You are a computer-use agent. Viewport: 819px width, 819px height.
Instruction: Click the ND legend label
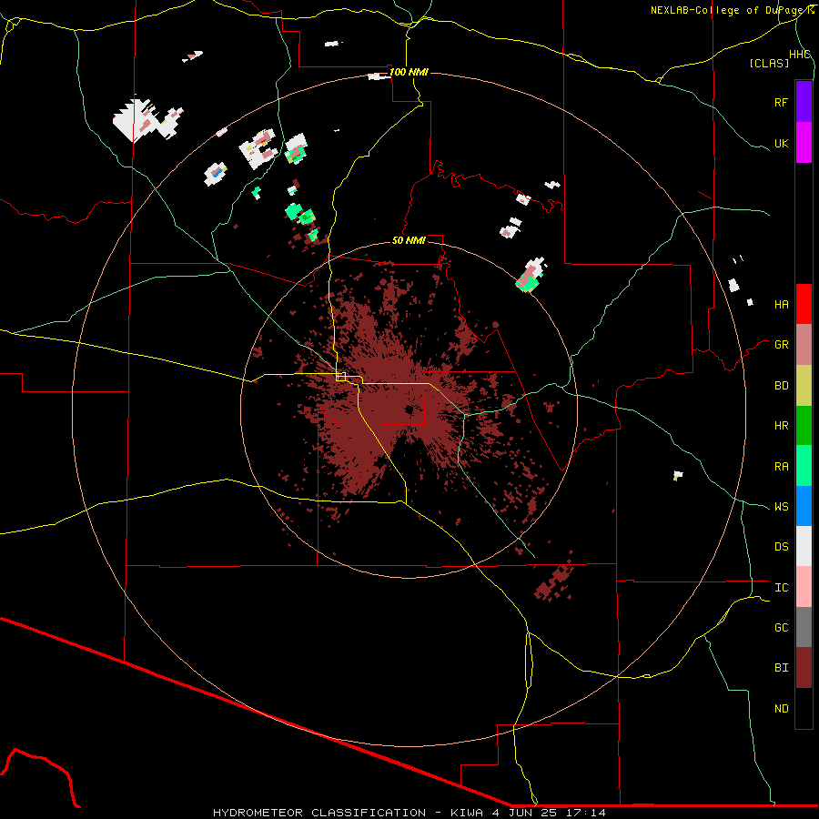(781, 709)
